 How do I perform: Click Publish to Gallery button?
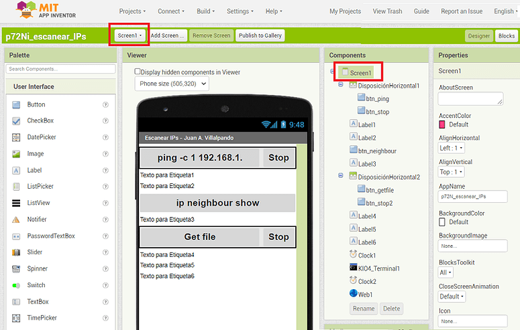coord(260,35)
